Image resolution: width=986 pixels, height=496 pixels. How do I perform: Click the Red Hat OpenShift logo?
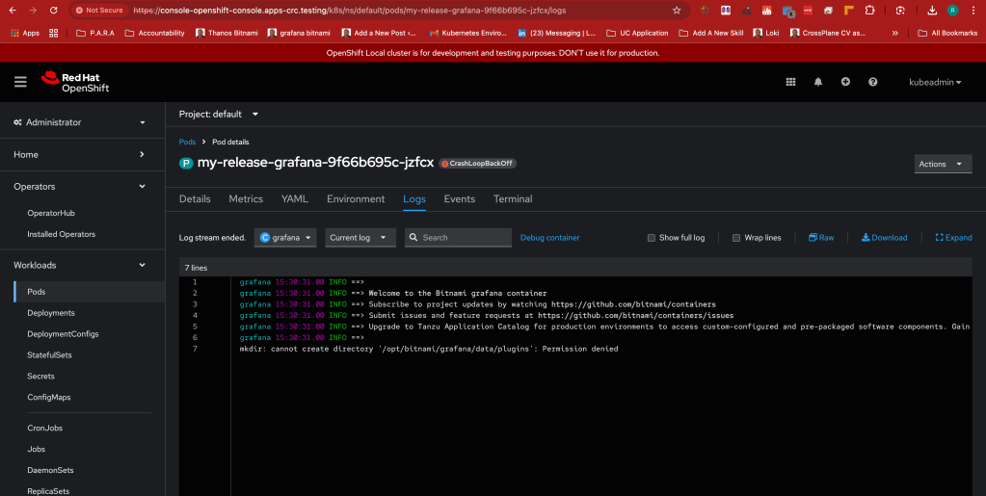(x=75, y=83)
